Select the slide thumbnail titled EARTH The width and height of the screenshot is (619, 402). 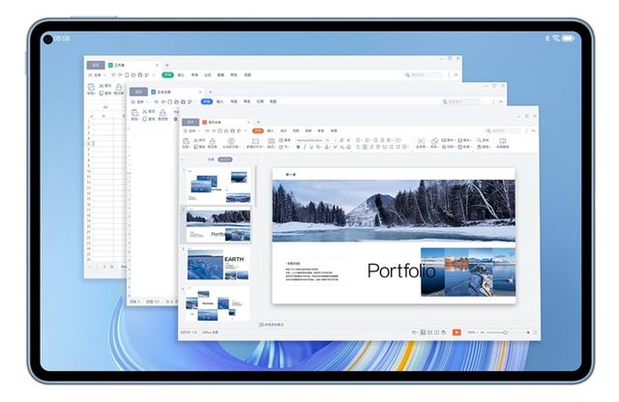[x=219, y=265]
